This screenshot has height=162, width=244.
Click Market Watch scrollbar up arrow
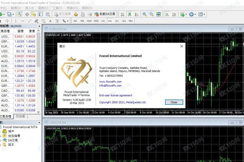(x=38, y=31)
